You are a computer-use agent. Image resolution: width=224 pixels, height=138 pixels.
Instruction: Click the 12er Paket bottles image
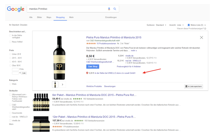[41, 124]
